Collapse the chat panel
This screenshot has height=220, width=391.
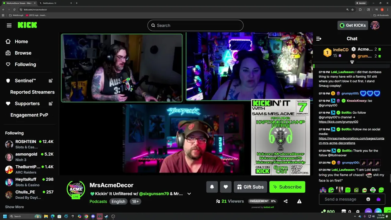(x=319, y=38)
